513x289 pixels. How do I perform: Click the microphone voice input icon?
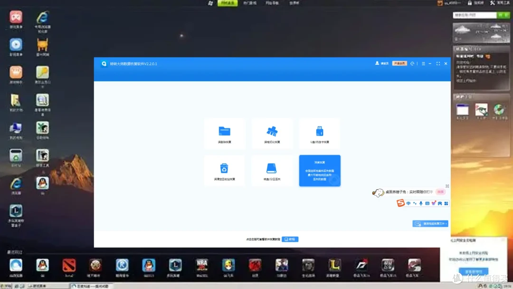[421, 203]
